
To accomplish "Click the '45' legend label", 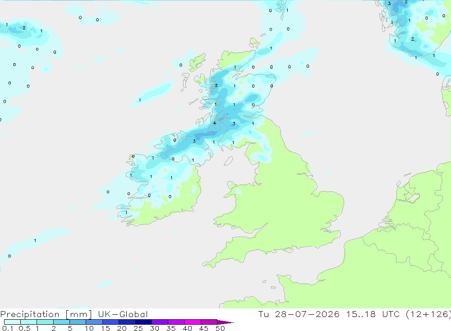I will tap(204, 328).
